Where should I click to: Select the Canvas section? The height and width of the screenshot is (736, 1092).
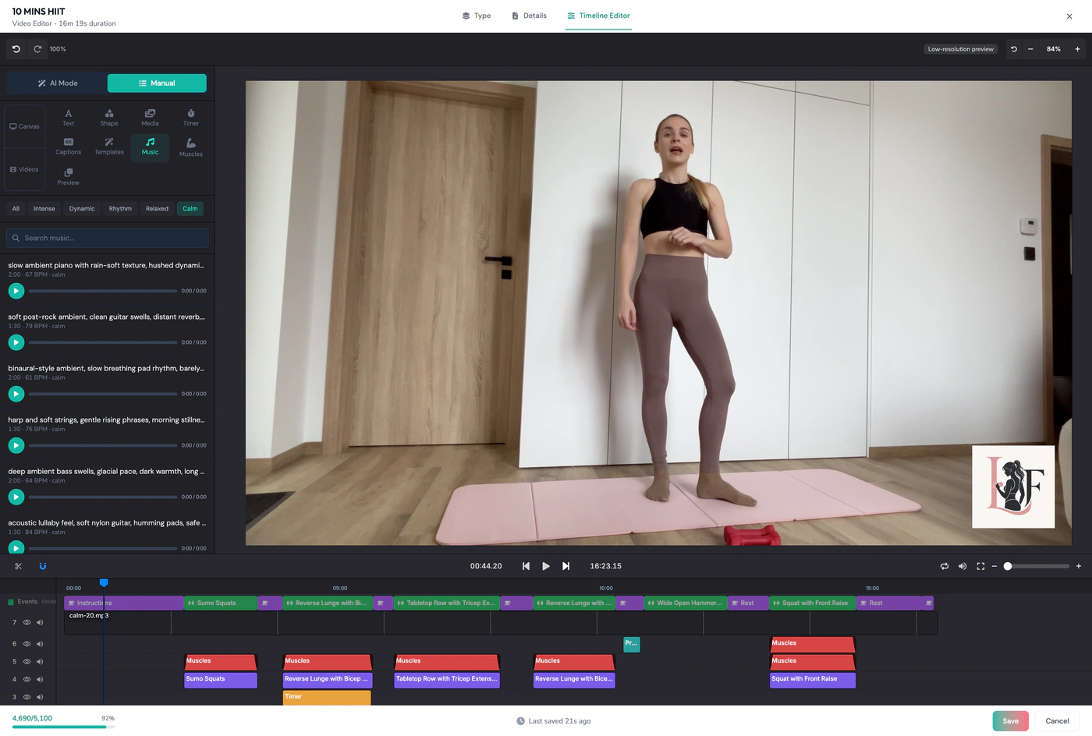click(x=24, y=126)
